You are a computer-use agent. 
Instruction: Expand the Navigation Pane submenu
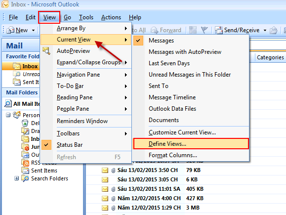(86, 75)
